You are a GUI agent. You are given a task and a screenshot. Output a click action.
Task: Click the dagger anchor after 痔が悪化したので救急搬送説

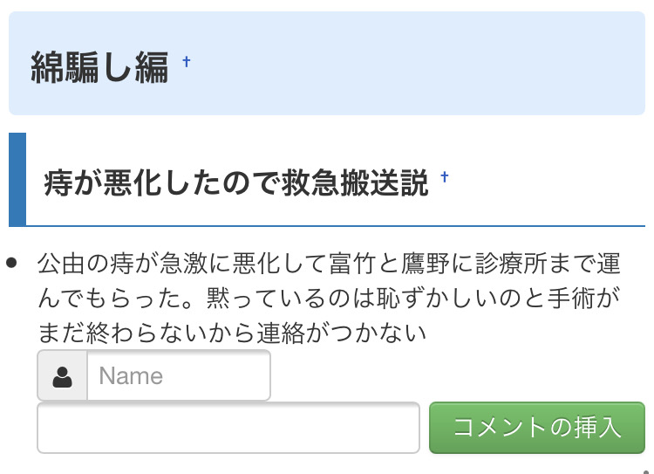[445, 178]
